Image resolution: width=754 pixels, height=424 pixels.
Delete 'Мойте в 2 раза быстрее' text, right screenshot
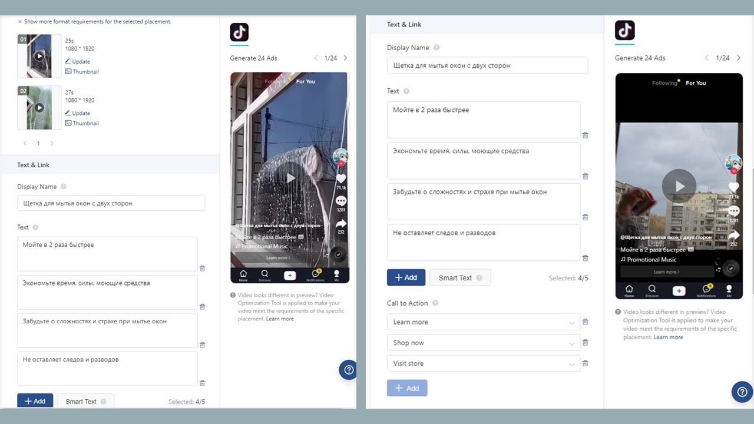tap(586, 135)
